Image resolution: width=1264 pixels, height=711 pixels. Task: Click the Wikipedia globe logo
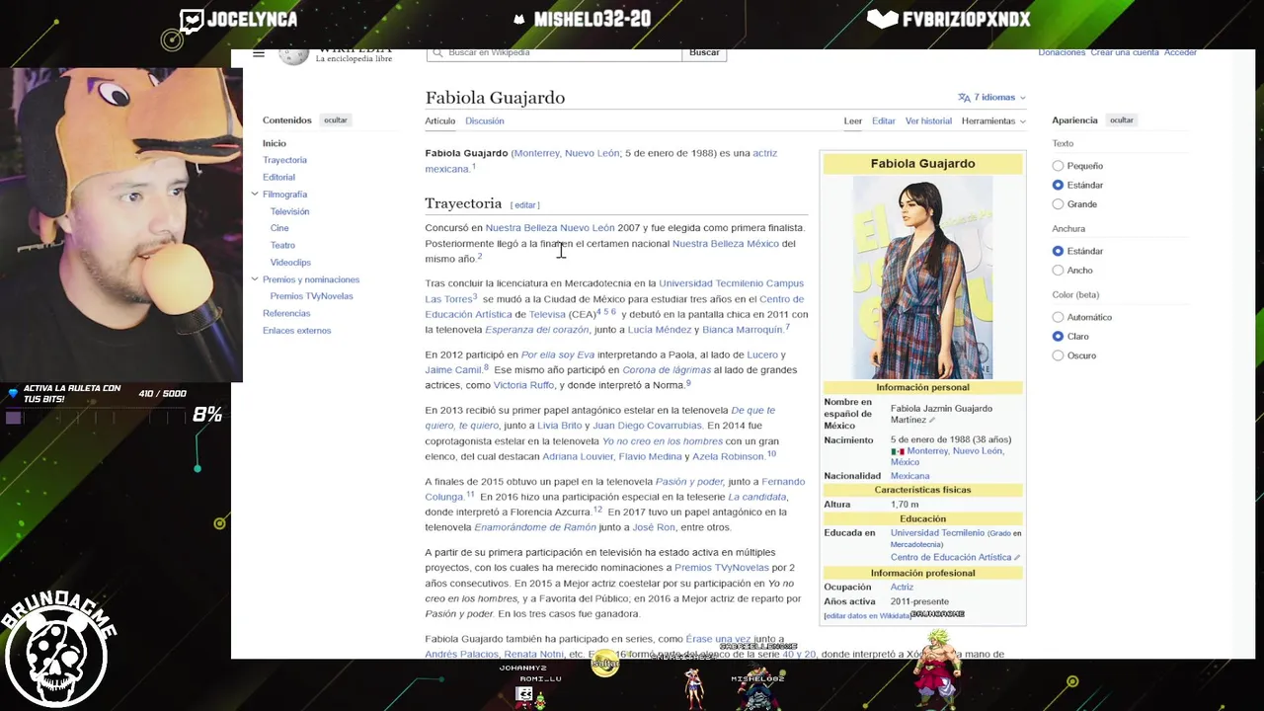293,55
